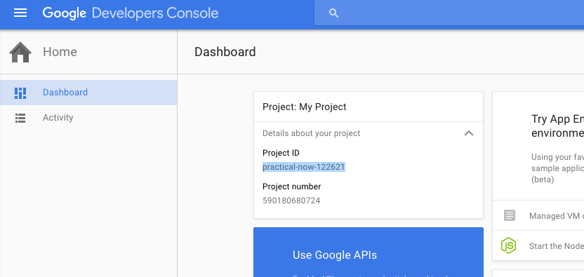Click the Dashboard grid icon
The width and height of the screenshot is (584, 277).
coord(20,93)
